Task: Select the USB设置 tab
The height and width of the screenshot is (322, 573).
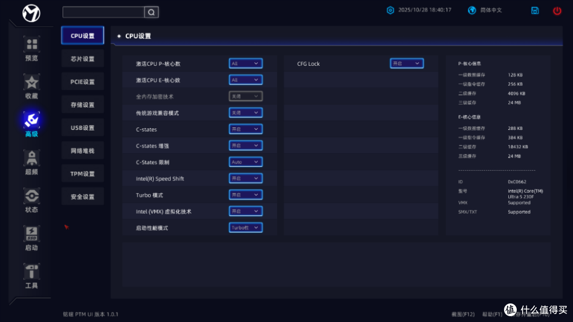Action: point(83,128)
